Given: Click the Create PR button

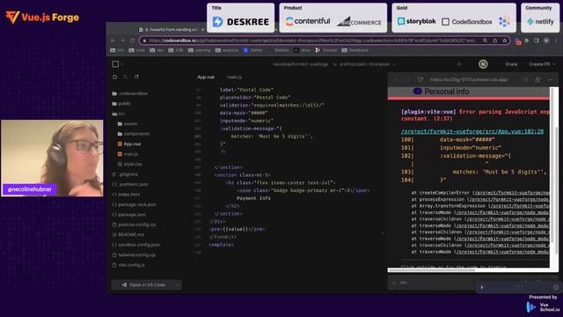Looking at the screenshot, I should (x=539, y=64).
